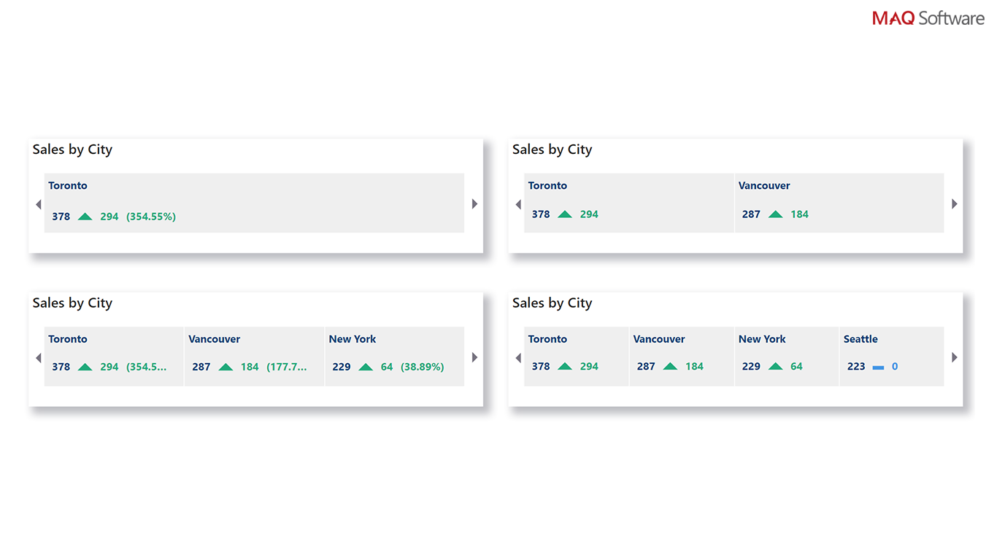The image size is (997, 560).
Task: Select the Seattle city tile
Action: tap(891, 356)
